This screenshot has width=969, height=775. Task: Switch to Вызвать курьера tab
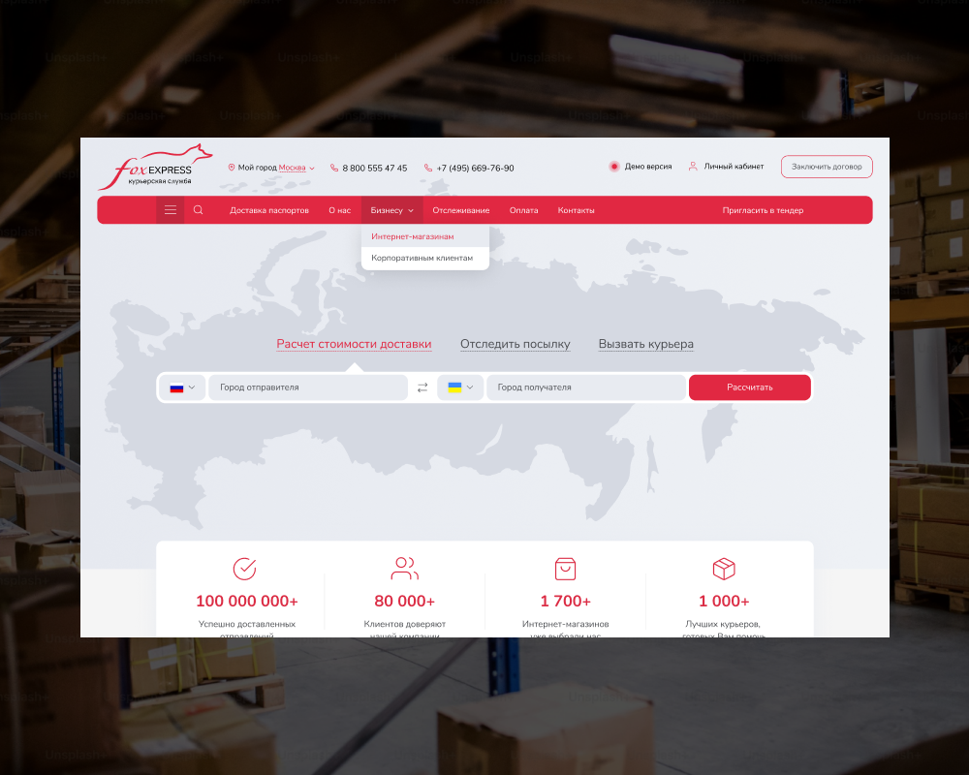(645, 344)
